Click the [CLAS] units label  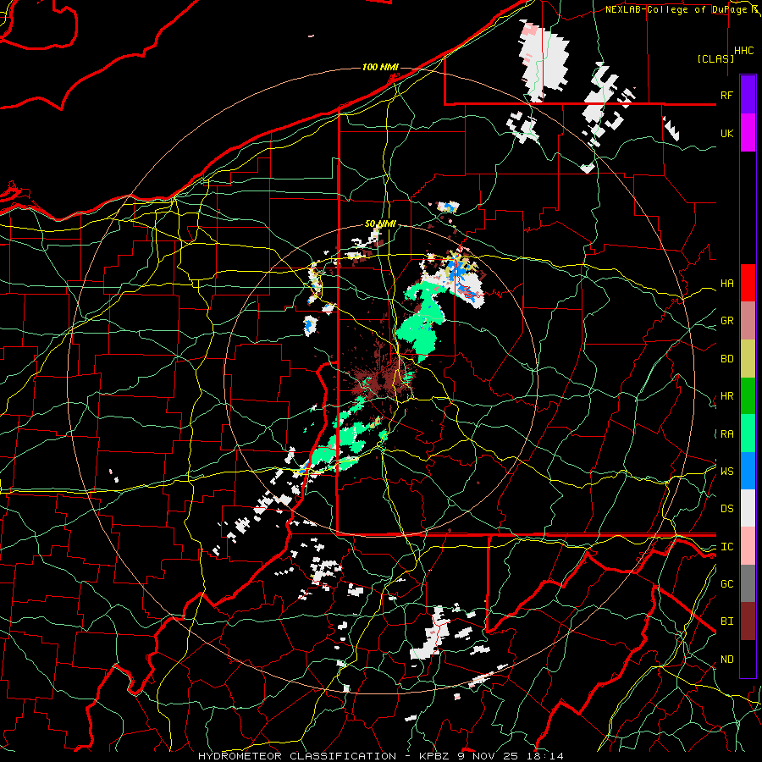click(715, 58)
